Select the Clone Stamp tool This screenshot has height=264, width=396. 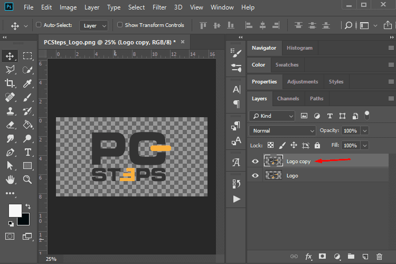[10, 111]
